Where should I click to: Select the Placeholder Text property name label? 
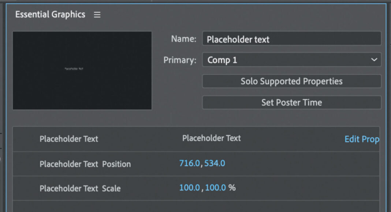click(69, 139)
